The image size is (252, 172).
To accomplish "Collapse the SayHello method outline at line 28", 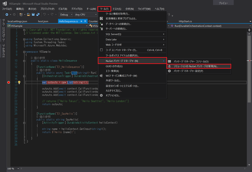I will pos(24,123).
